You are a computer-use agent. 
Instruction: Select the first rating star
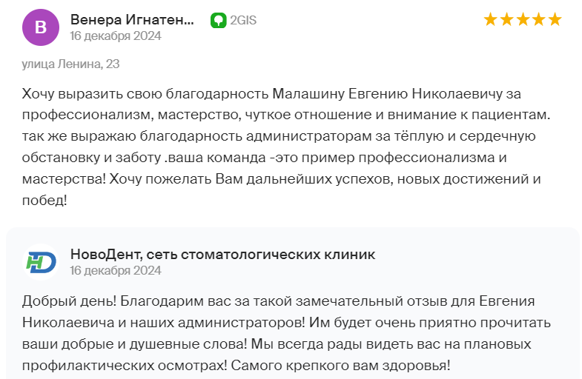tap(490, 19)
